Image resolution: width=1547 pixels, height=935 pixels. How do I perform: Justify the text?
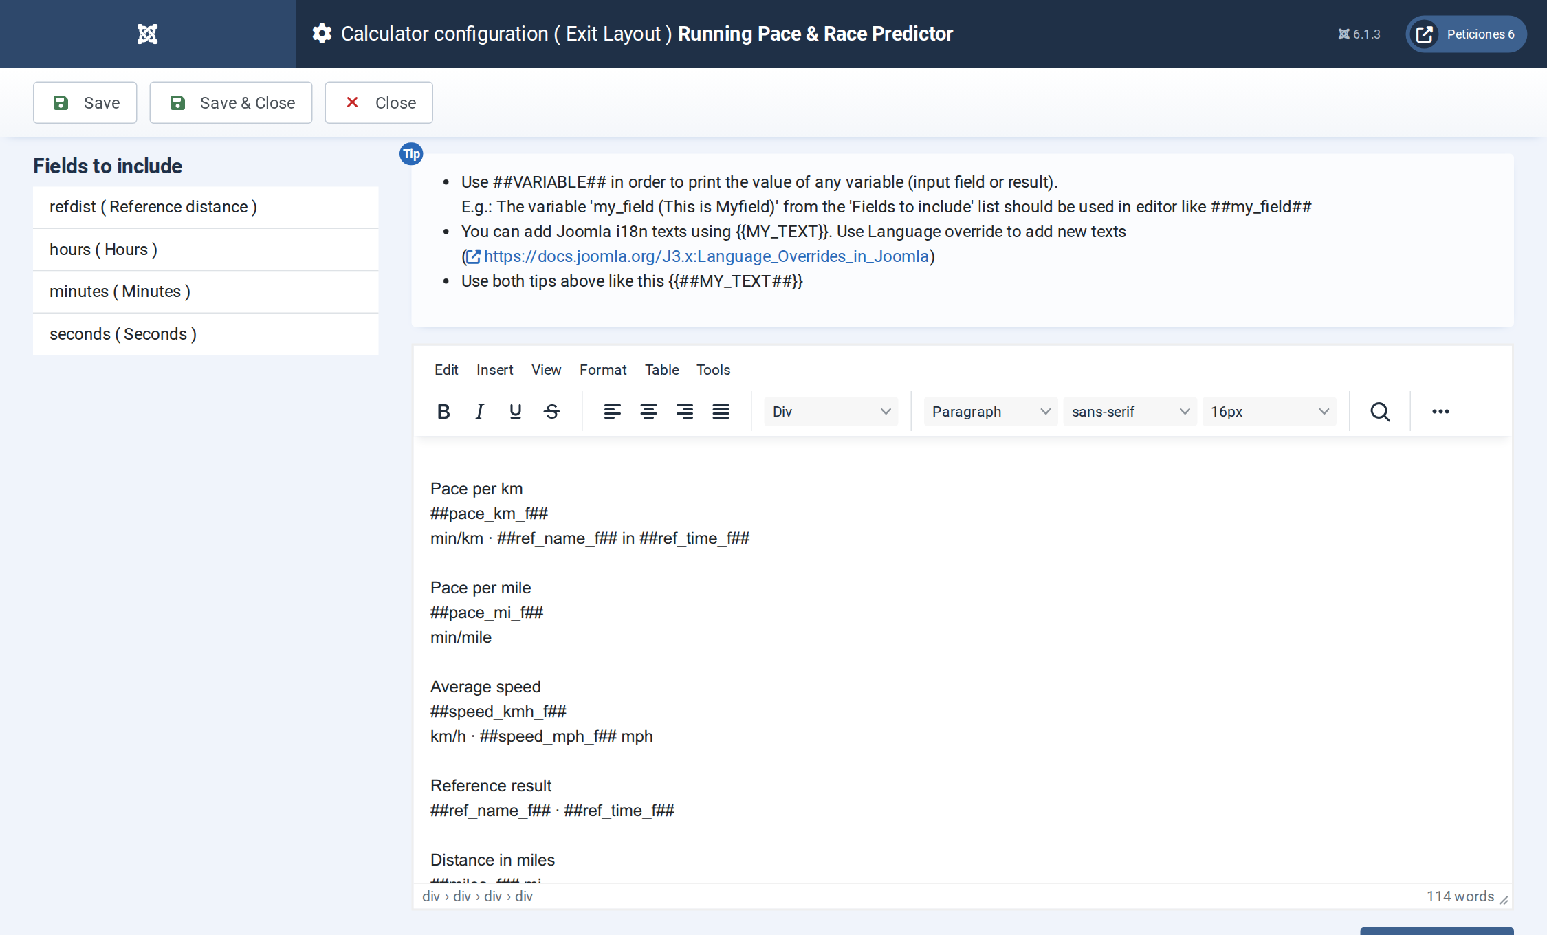[x=721, y=411]
